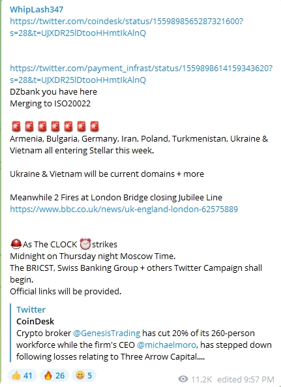This screenshot has height=387, width=281.
Task: Open the @GenesisTrading mention
Action: pyautogui.click(x=107, y=333)
